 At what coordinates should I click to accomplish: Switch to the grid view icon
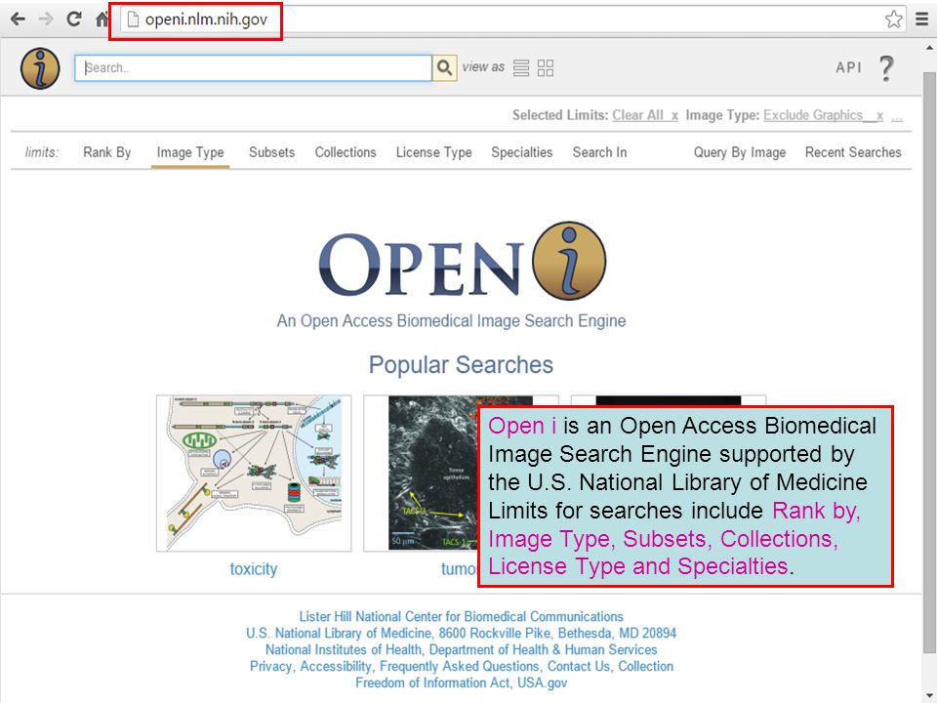point(546,68)
